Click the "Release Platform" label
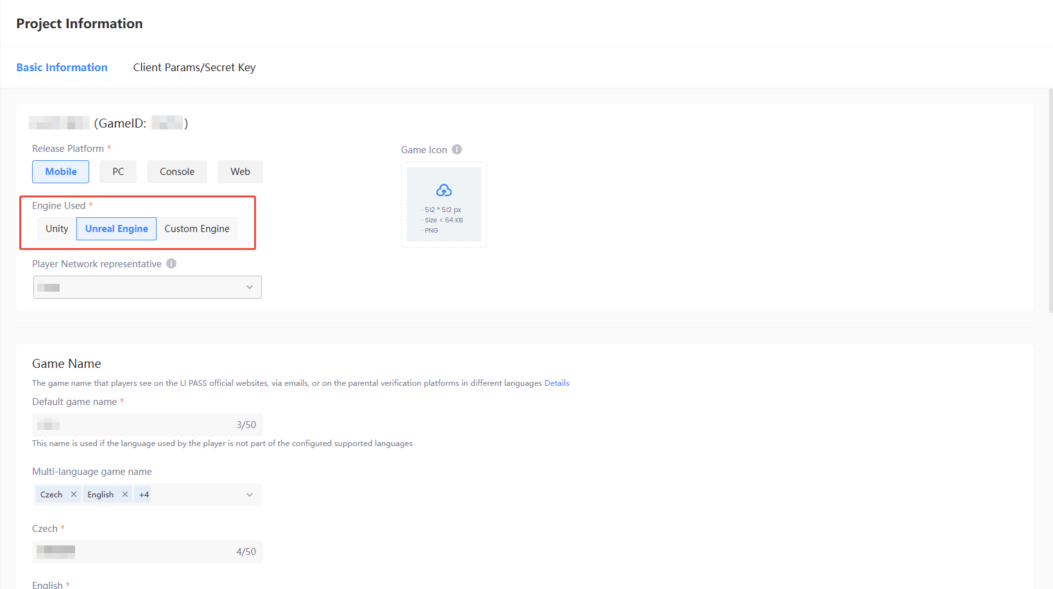This screenshot has width=1053, height=589. (x=68, y=149)
